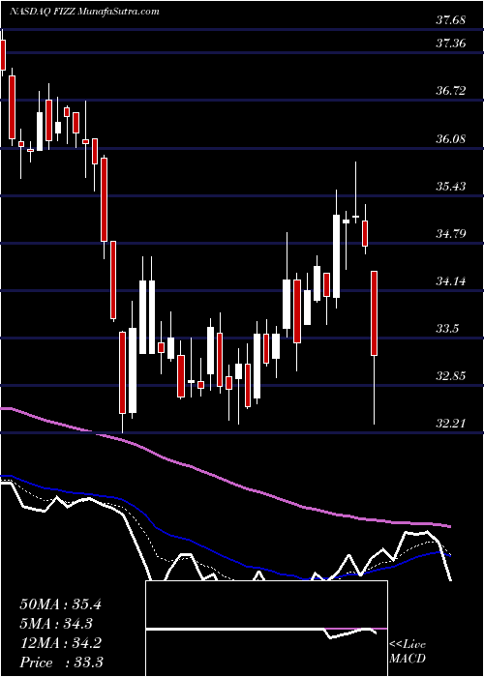Click the 32.21 price label

click(451, 424)
